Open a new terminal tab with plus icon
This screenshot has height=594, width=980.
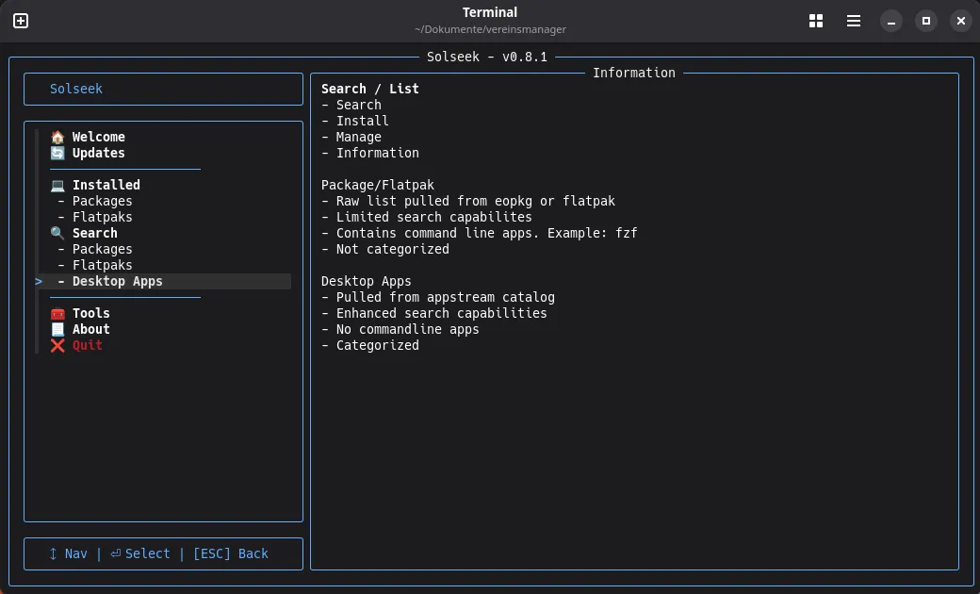[x=21, y=21]
